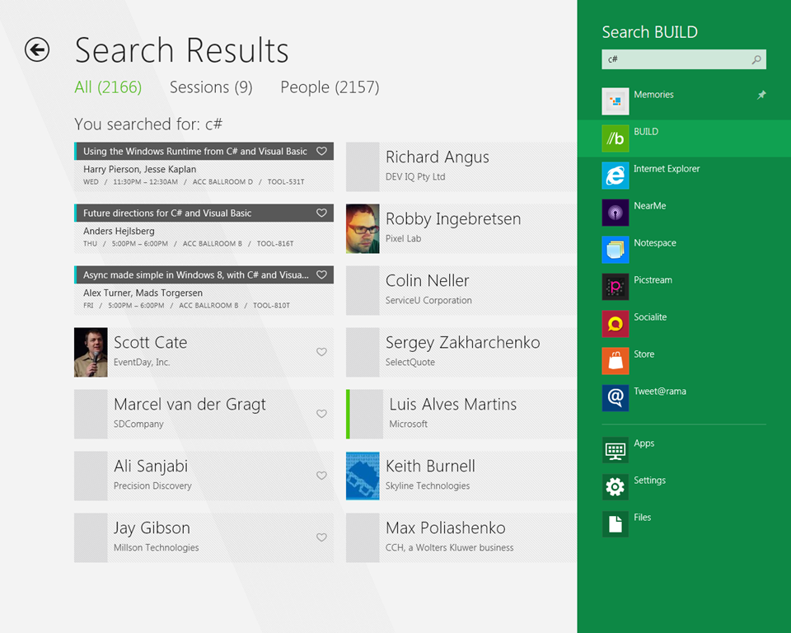
Task: Click the pin icon next to Memories
Action: 761,95
